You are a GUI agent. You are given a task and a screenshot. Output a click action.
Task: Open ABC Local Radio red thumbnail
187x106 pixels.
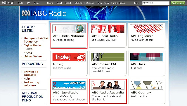108,29
